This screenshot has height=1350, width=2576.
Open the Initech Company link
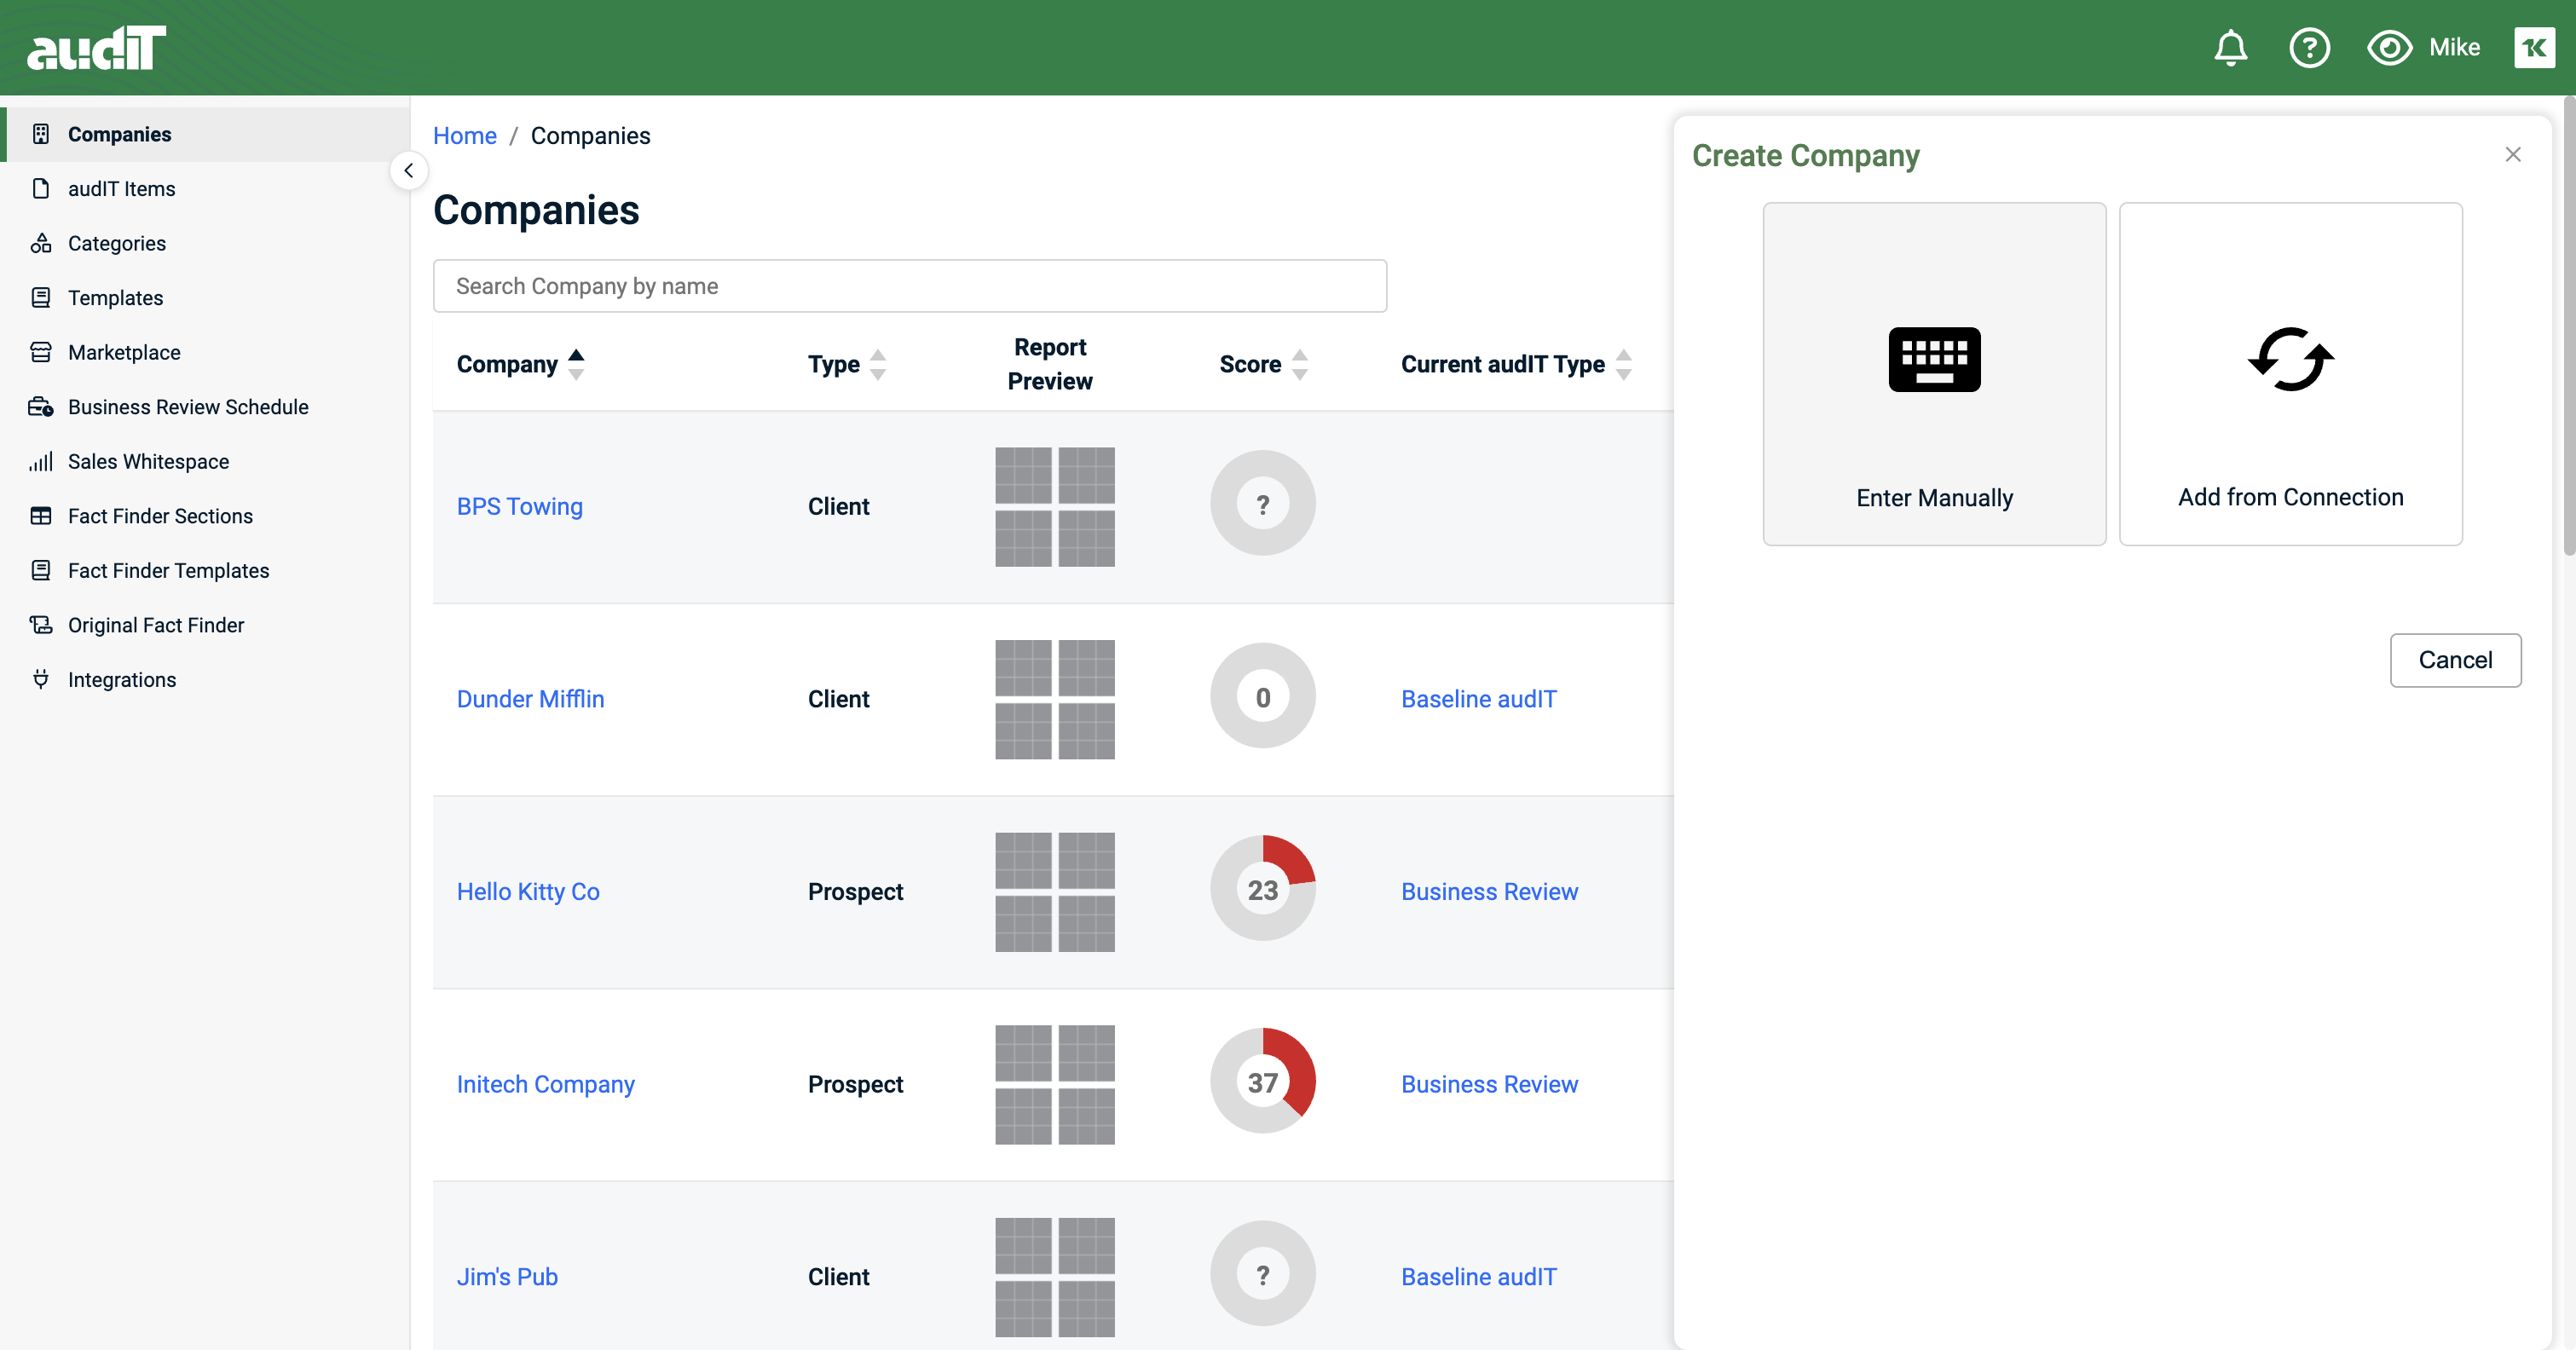(x=545, y=1084)
